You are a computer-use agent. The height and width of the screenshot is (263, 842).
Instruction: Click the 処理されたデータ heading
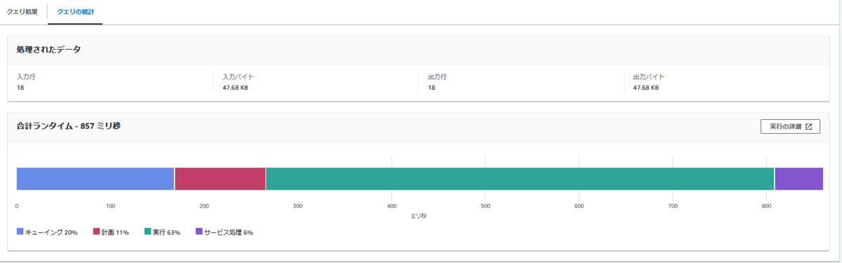[x=48, y=49]
